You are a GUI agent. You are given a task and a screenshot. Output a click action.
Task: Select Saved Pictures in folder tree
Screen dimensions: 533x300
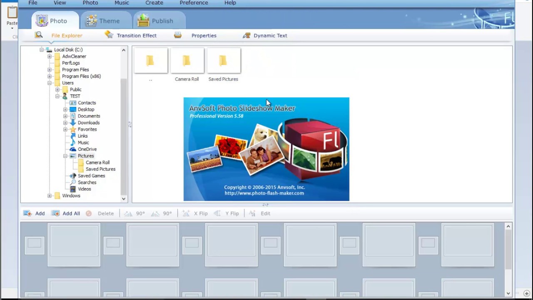pos(100,169)
